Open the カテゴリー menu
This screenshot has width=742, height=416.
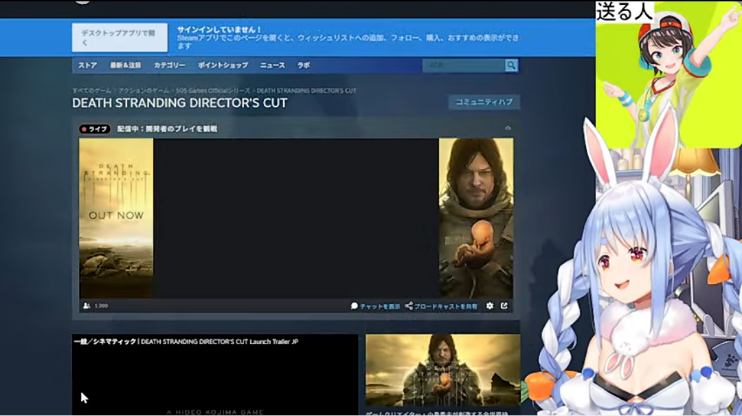[x=170, y=65]
